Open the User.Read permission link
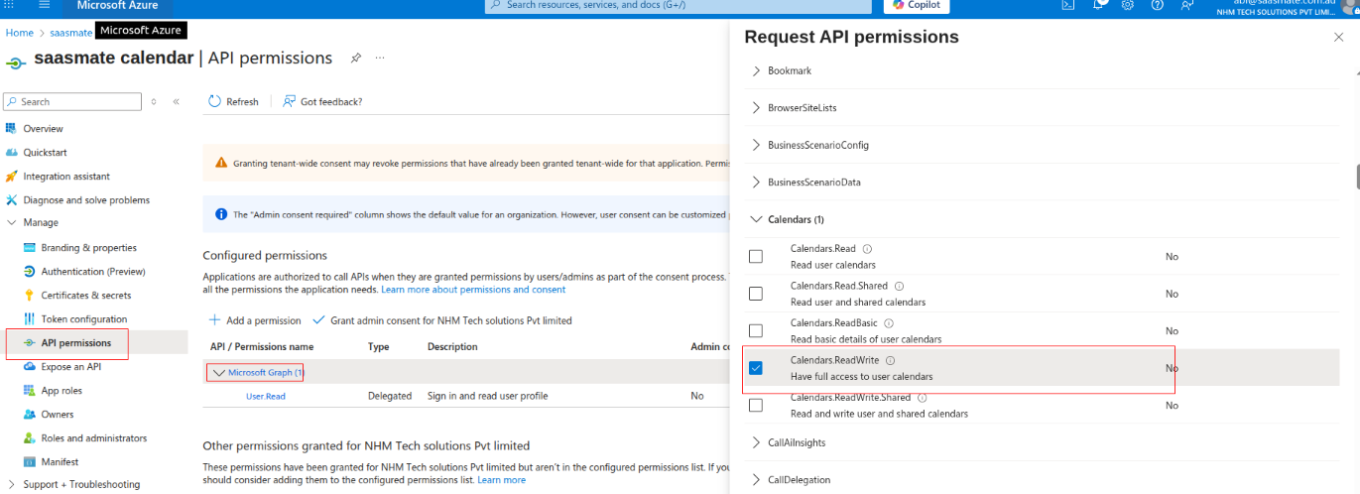This screenshot has width=1360, height=494. click(x=265, y=396)
